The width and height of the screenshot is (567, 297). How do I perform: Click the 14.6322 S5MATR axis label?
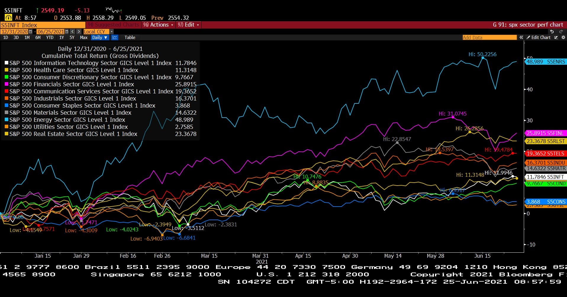546,168
